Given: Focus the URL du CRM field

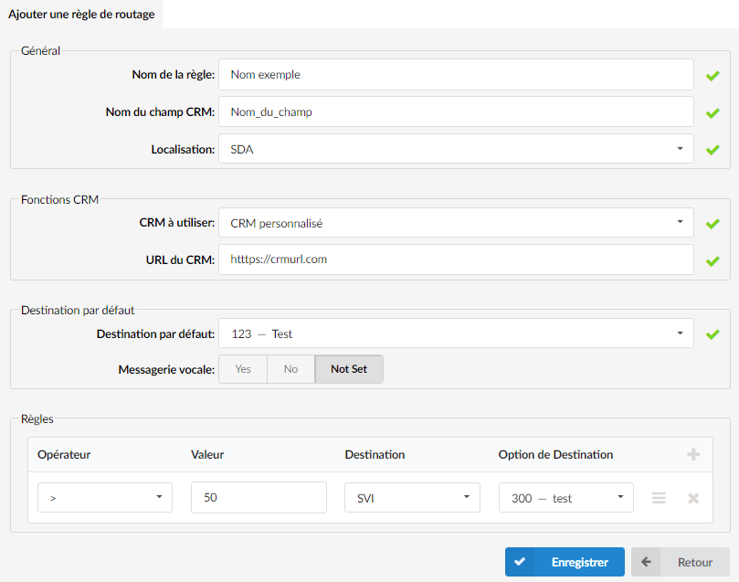Looking at the screenshot, I should tap(456, 259).
